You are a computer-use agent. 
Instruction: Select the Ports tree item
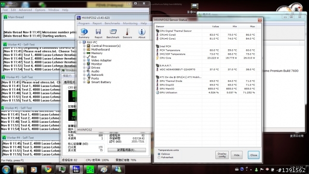tap(95, 78)
